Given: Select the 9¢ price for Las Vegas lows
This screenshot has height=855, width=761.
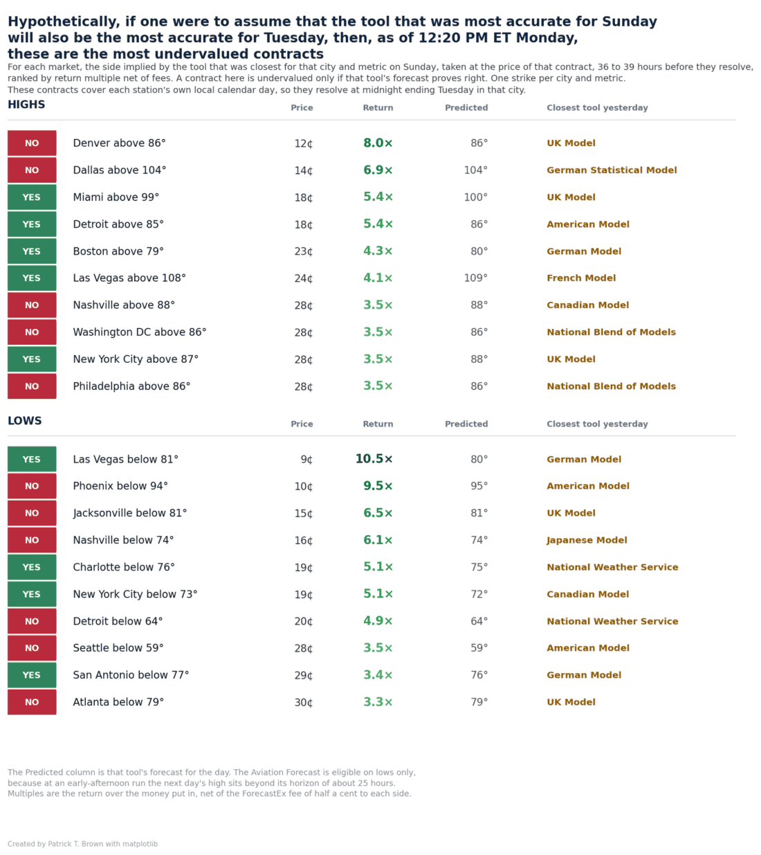Looking at the screenshot, I should [306, 460].
